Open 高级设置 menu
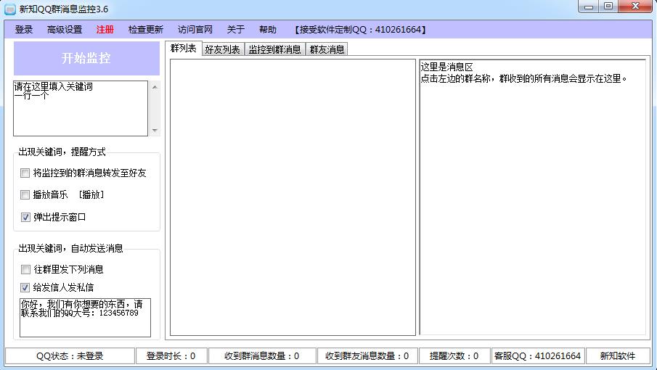Viewport: 657px width, 370px height. [x=65, y=30]
